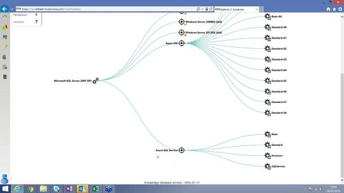Open Internet Explorer from the taskbar
This screenshot has height=193, width=344.
[x=17, y=189]
